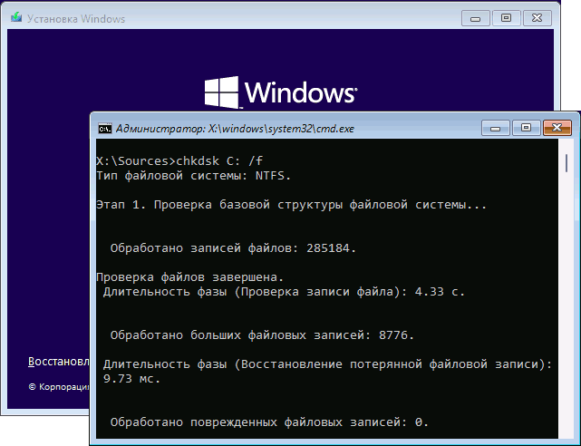Click the line ending with '4.33 с.'

click(x=284, y=292)
